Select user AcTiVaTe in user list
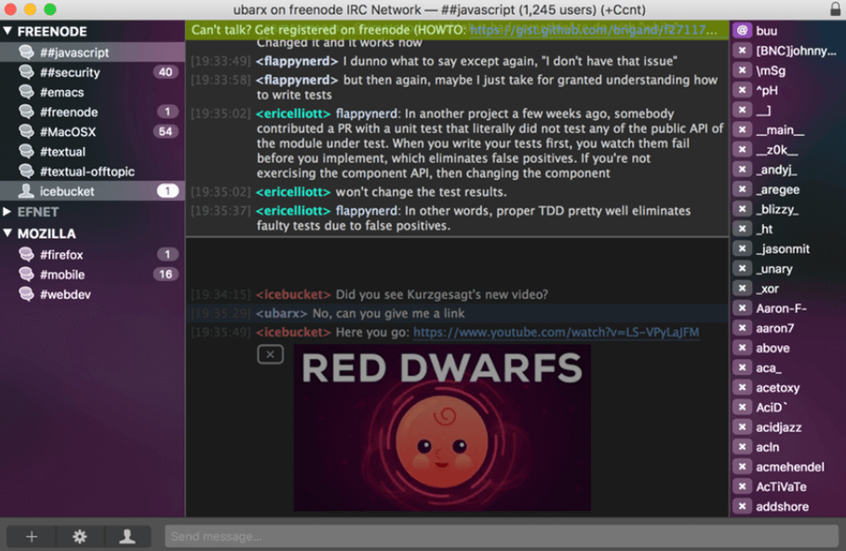The height and width of the screenshot is (551, 846). tap(787, 487)
